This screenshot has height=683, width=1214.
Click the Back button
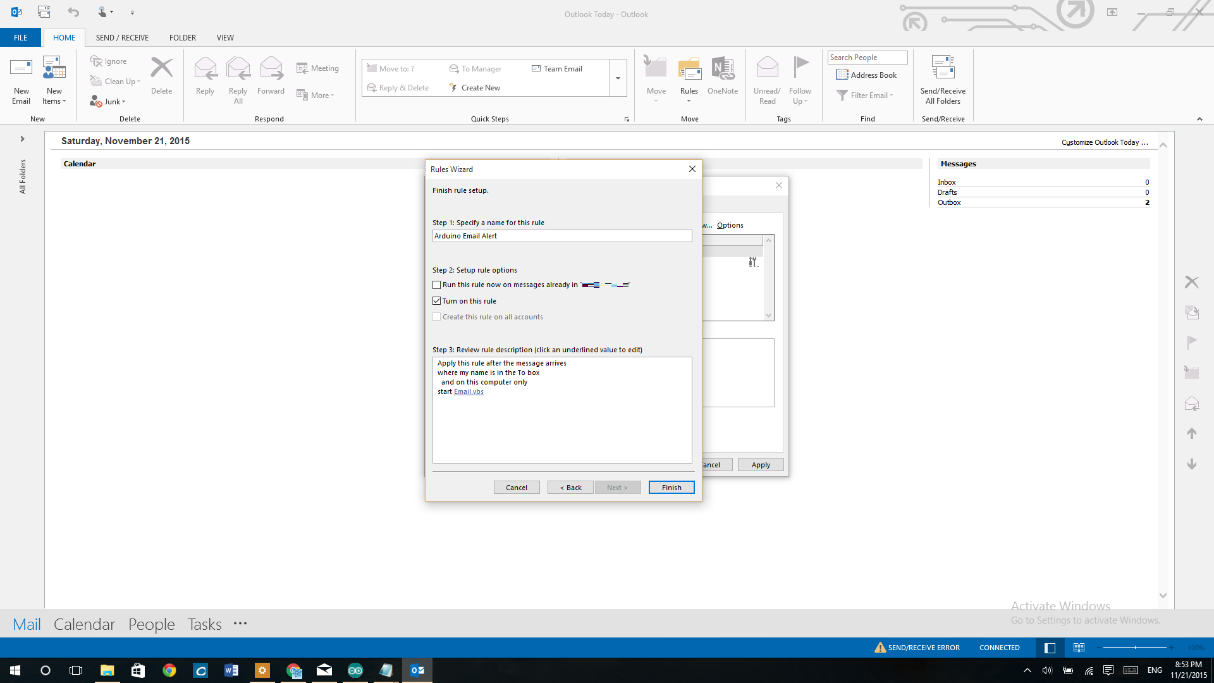click(x=570, y=488)
